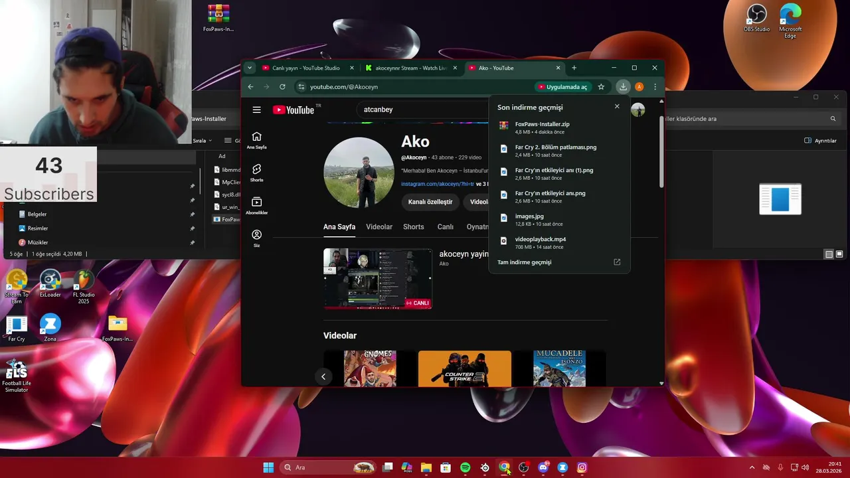This screenshot has width=850, height=478.
Task: Open Far Cry 2. Bölüm patlaması.png download
Action: (559, 151)
